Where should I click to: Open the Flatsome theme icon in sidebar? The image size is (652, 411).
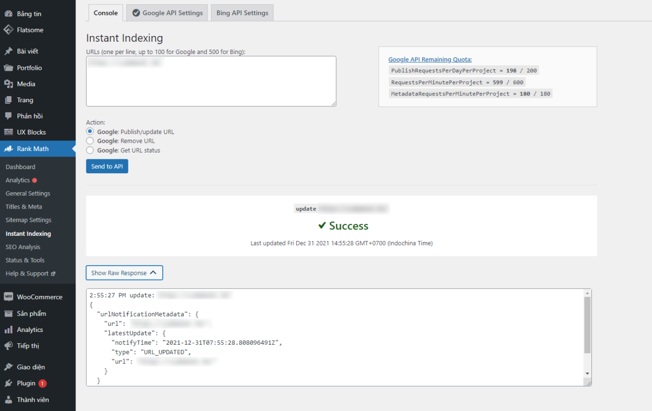8,30
